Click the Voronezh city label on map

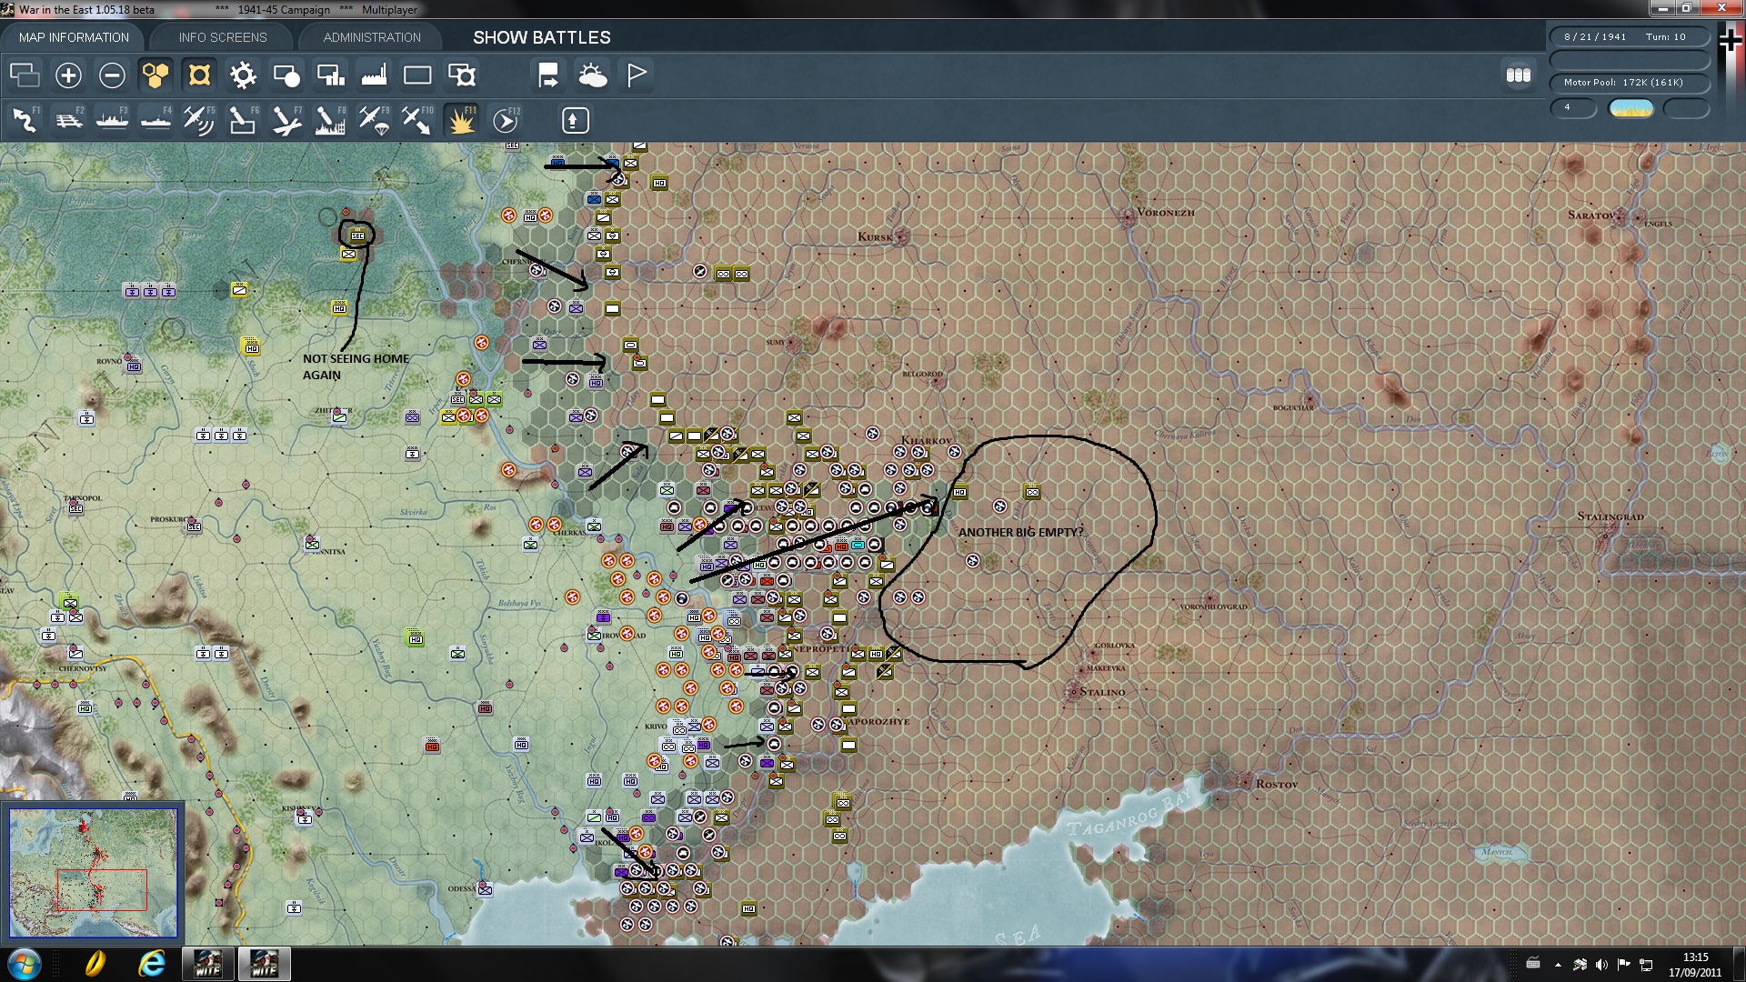[1166, 213]
